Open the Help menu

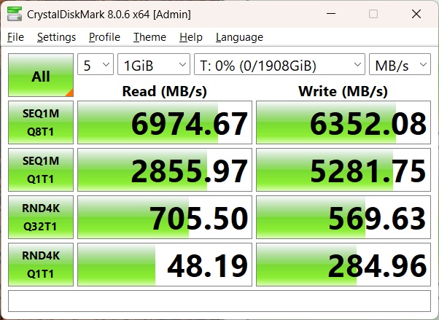pos(190,37)
